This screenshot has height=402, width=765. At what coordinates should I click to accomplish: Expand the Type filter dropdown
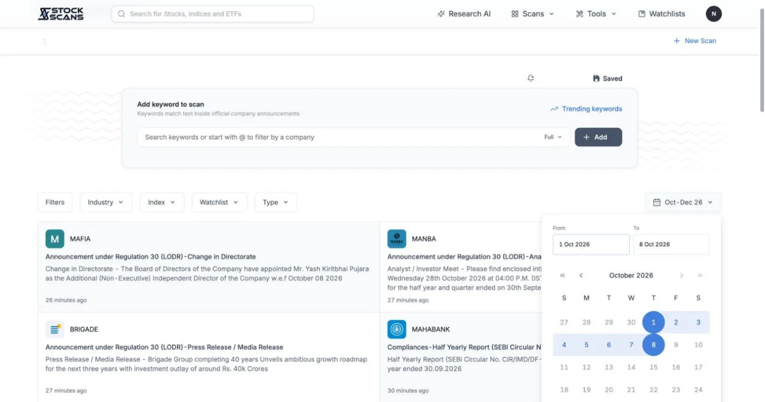[x=276, y=202]
